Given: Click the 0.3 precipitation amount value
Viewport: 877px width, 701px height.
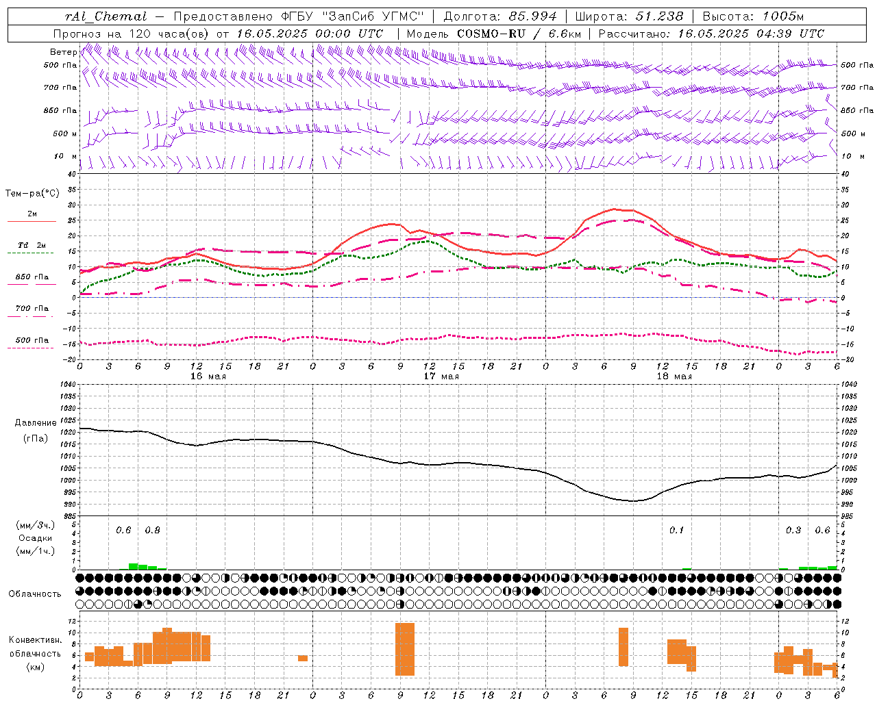Looking at the screenshot, I should pyautogui.click(x=793, y=531).
